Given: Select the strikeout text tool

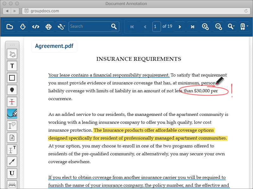Looking at the screenshot, I should (12, 102).
